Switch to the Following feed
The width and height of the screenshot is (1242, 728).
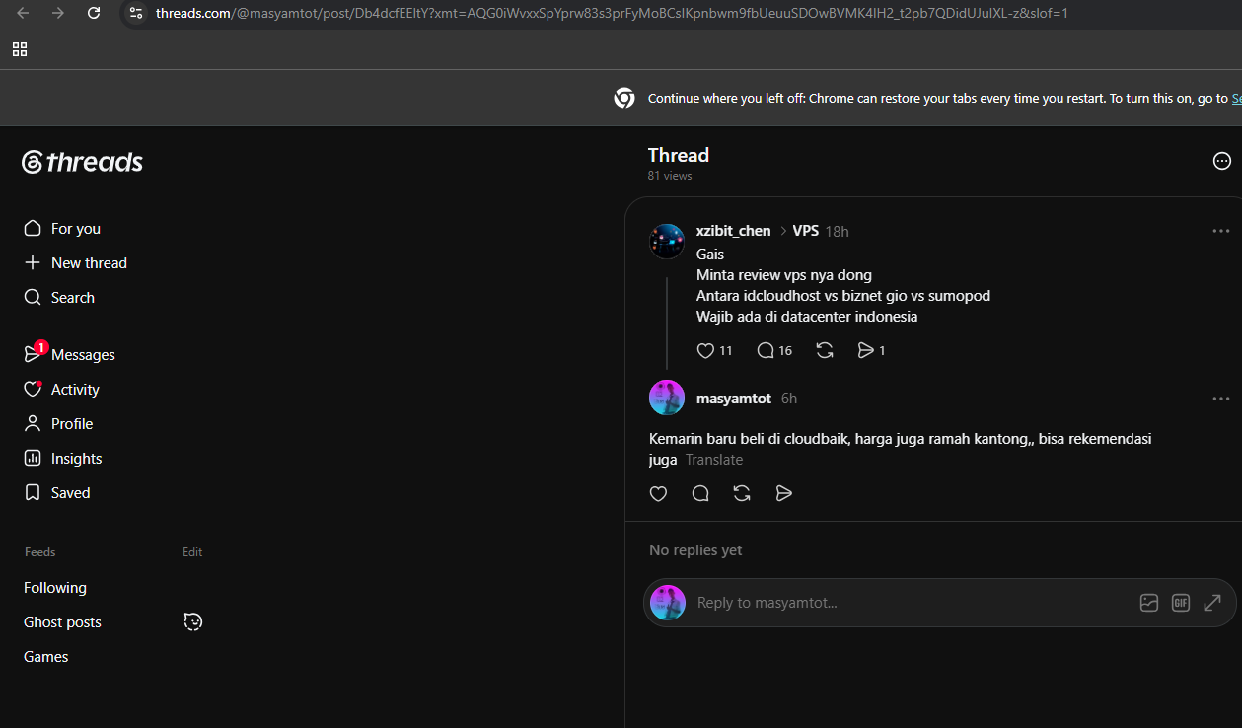point(55,587)
